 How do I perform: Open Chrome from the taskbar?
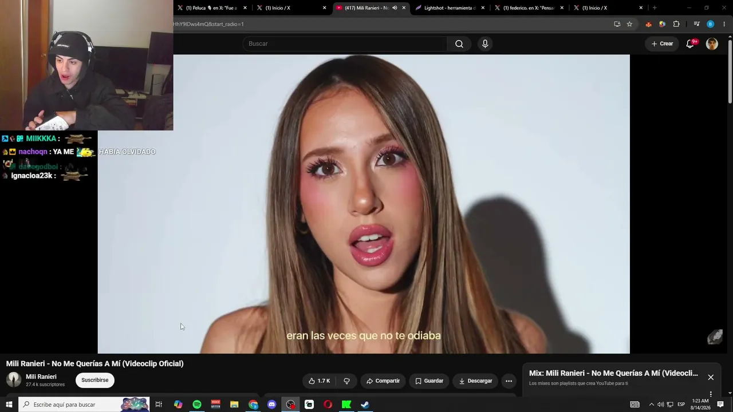click(253, 405)
